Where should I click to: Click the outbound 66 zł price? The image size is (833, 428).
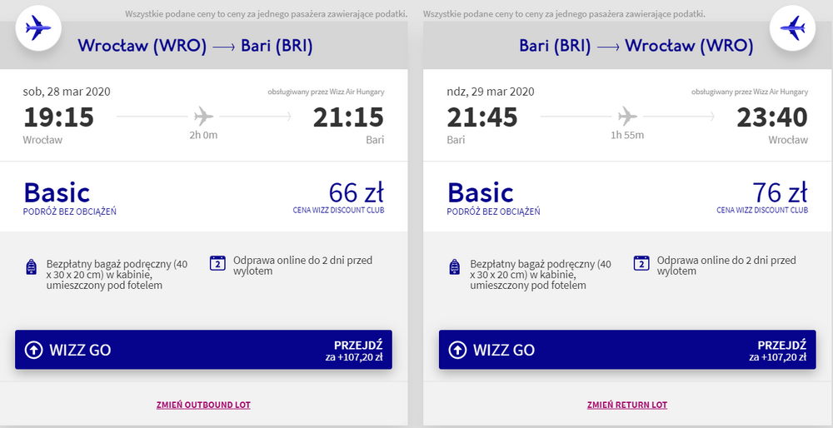tap(356, 192)
